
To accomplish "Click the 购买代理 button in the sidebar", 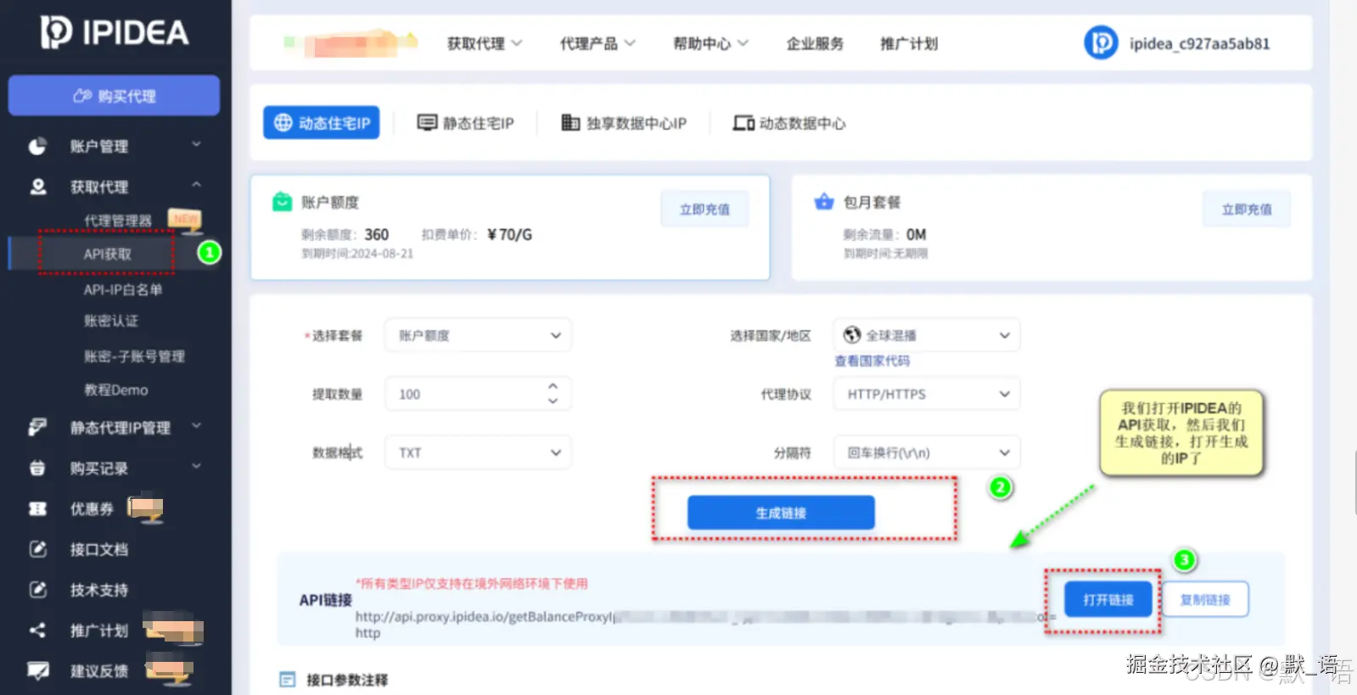I will pyautogui.click(x=114, y=96).
